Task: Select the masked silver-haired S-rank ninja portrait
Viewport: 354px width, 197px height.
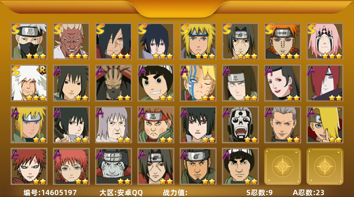Action: (29, 41)
